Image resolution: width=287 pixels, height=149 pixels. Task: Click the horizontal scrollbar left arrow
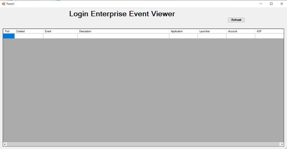point(5,144)
